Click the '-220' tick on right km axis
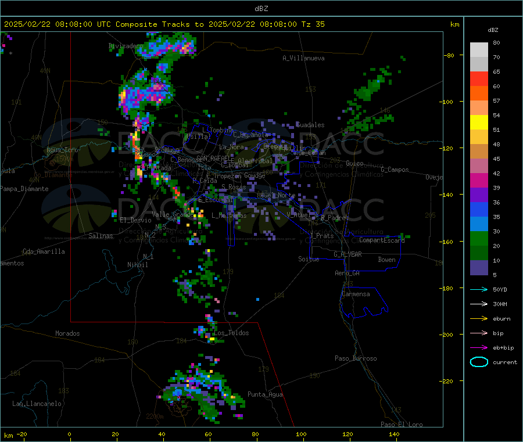This screenshot has width=523, height=442. (x=447, y=382)
